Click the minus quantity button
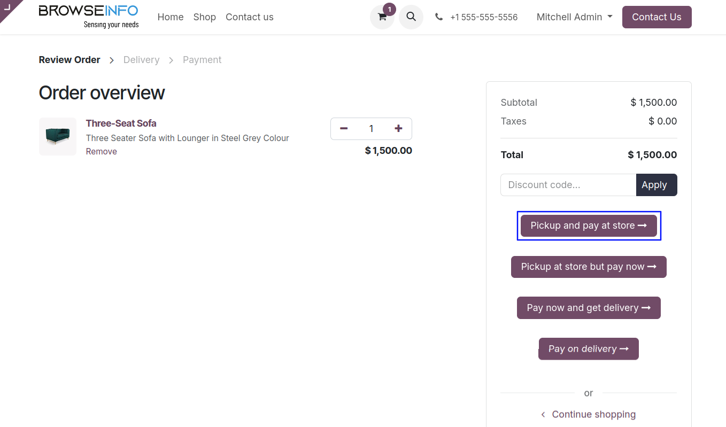 (x=344, y=129)
